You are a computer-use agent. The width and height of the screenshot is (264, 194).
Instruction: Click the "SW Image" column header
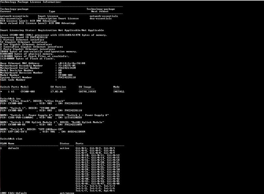pos(85,87)
